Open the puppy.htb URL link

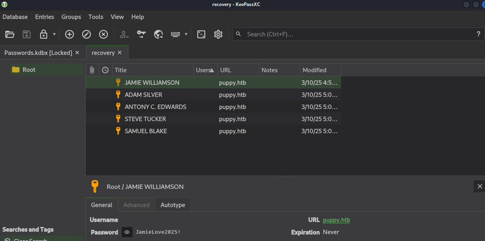point(336,220)
